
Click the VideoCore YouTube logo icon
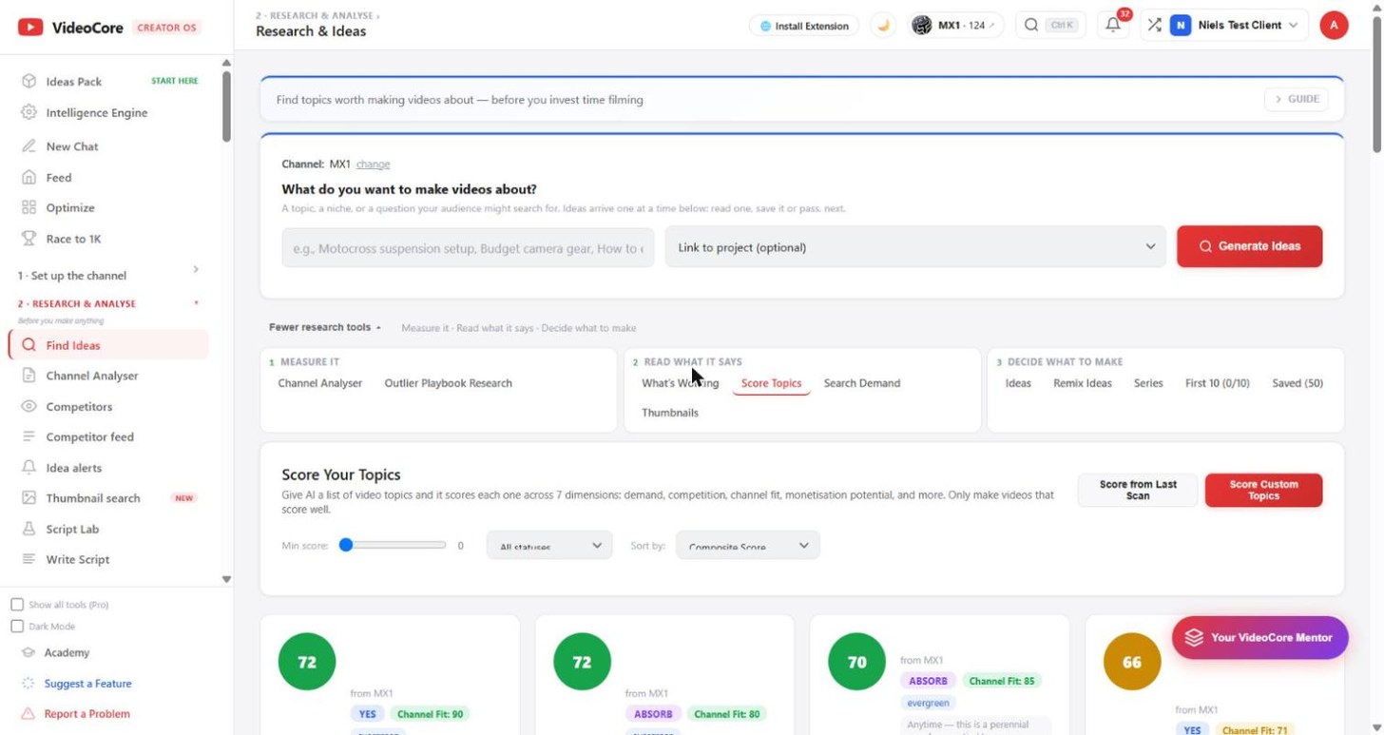pyautogui.click(x=30, y=28)
